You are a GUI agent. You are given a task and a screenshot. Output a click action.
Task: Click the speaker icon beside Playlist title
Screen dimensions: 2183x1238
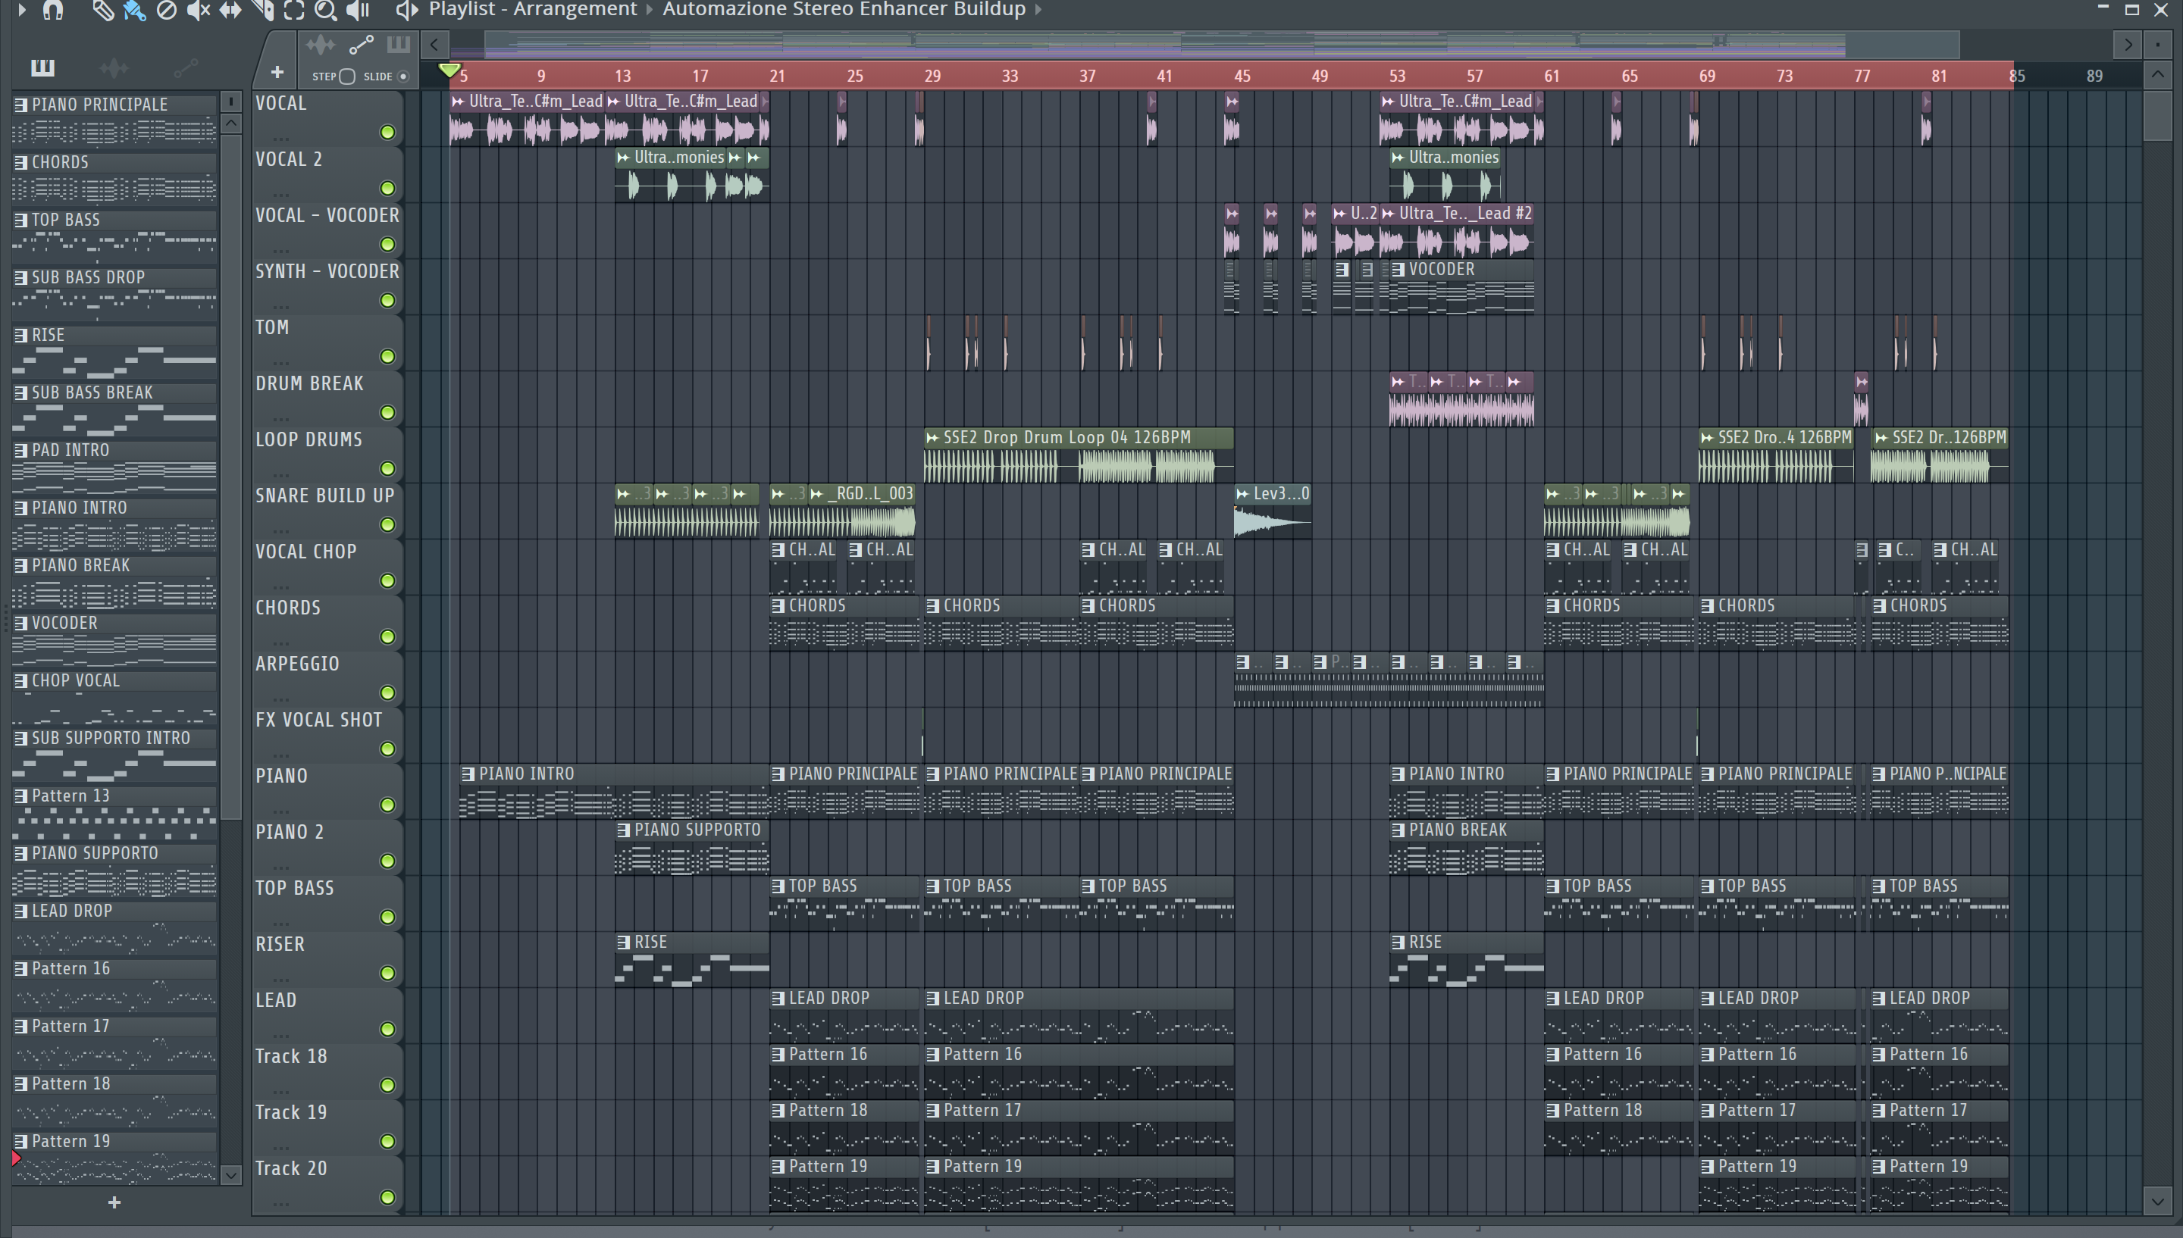[x=406, y=9]
